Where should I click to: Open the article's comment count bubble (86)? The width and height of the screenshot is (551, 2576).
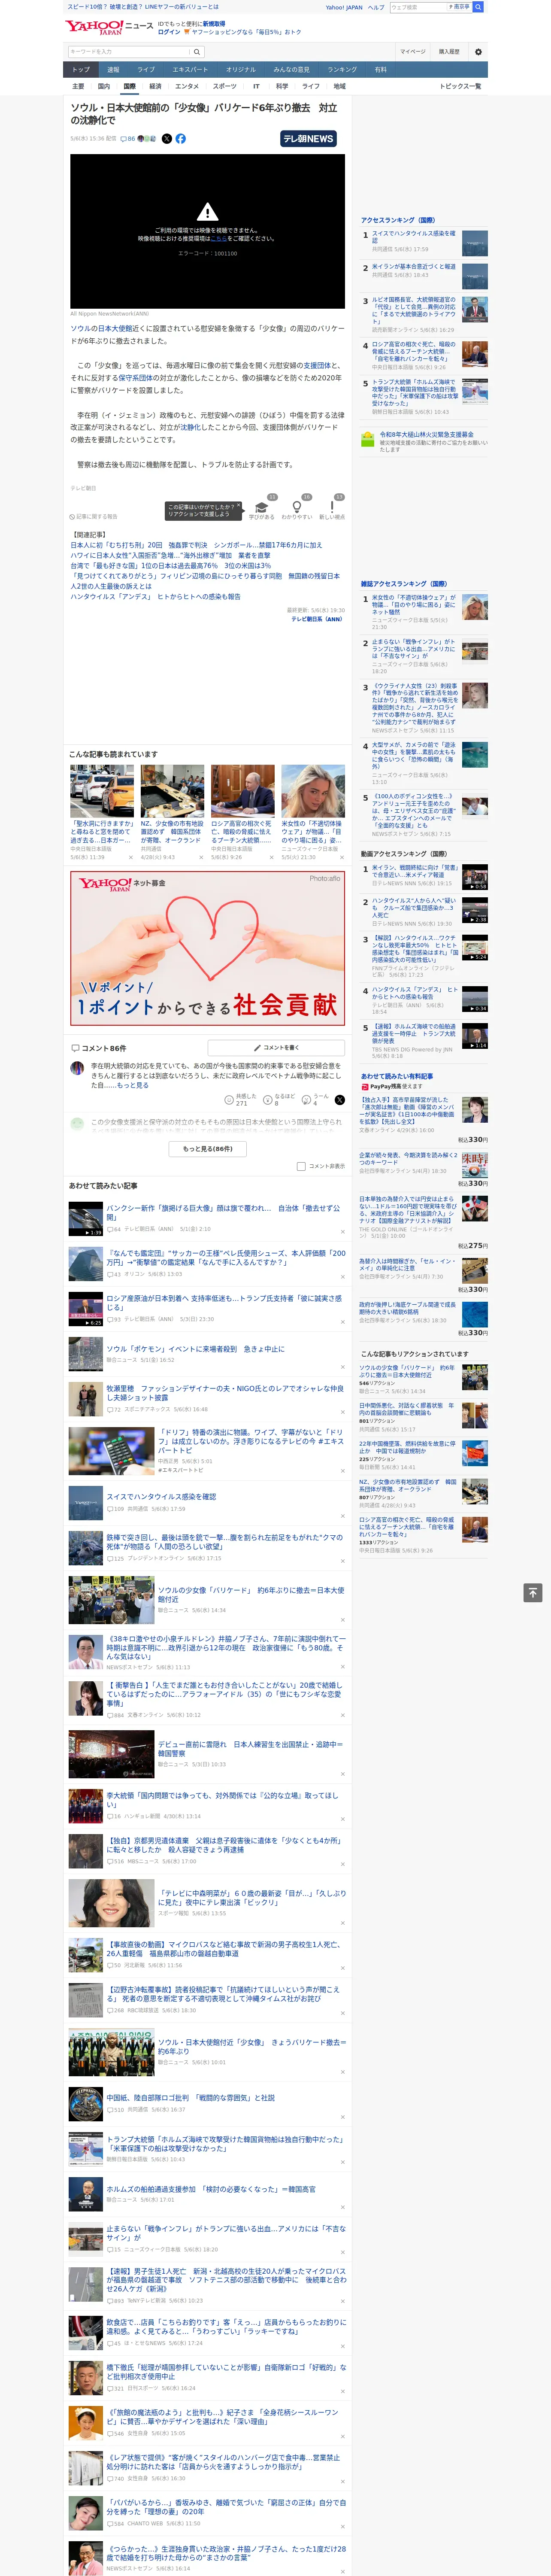[x=128, y=139]
